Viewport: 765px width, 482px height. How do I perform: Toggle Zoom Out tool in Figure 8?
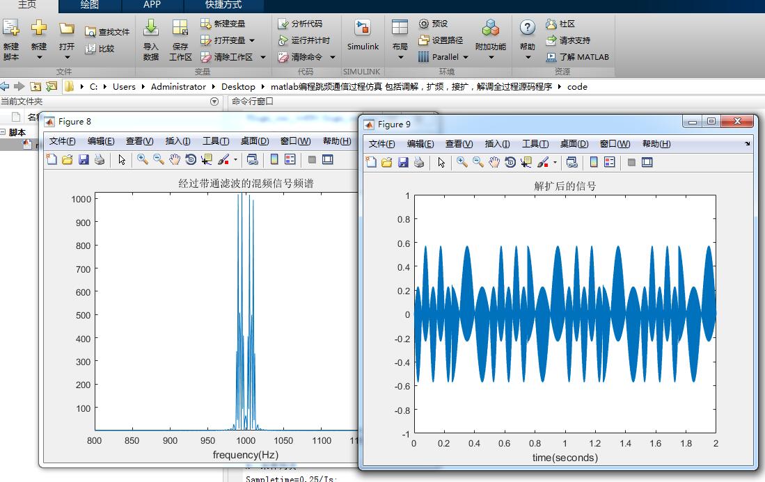pos(159,159)
